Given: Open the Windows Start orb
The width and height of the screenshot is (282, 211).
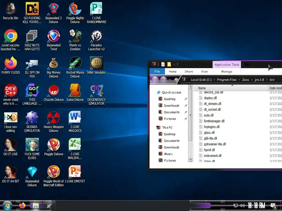Looking at the screenshot, I should pyautogui.click(x=7, y=206).
